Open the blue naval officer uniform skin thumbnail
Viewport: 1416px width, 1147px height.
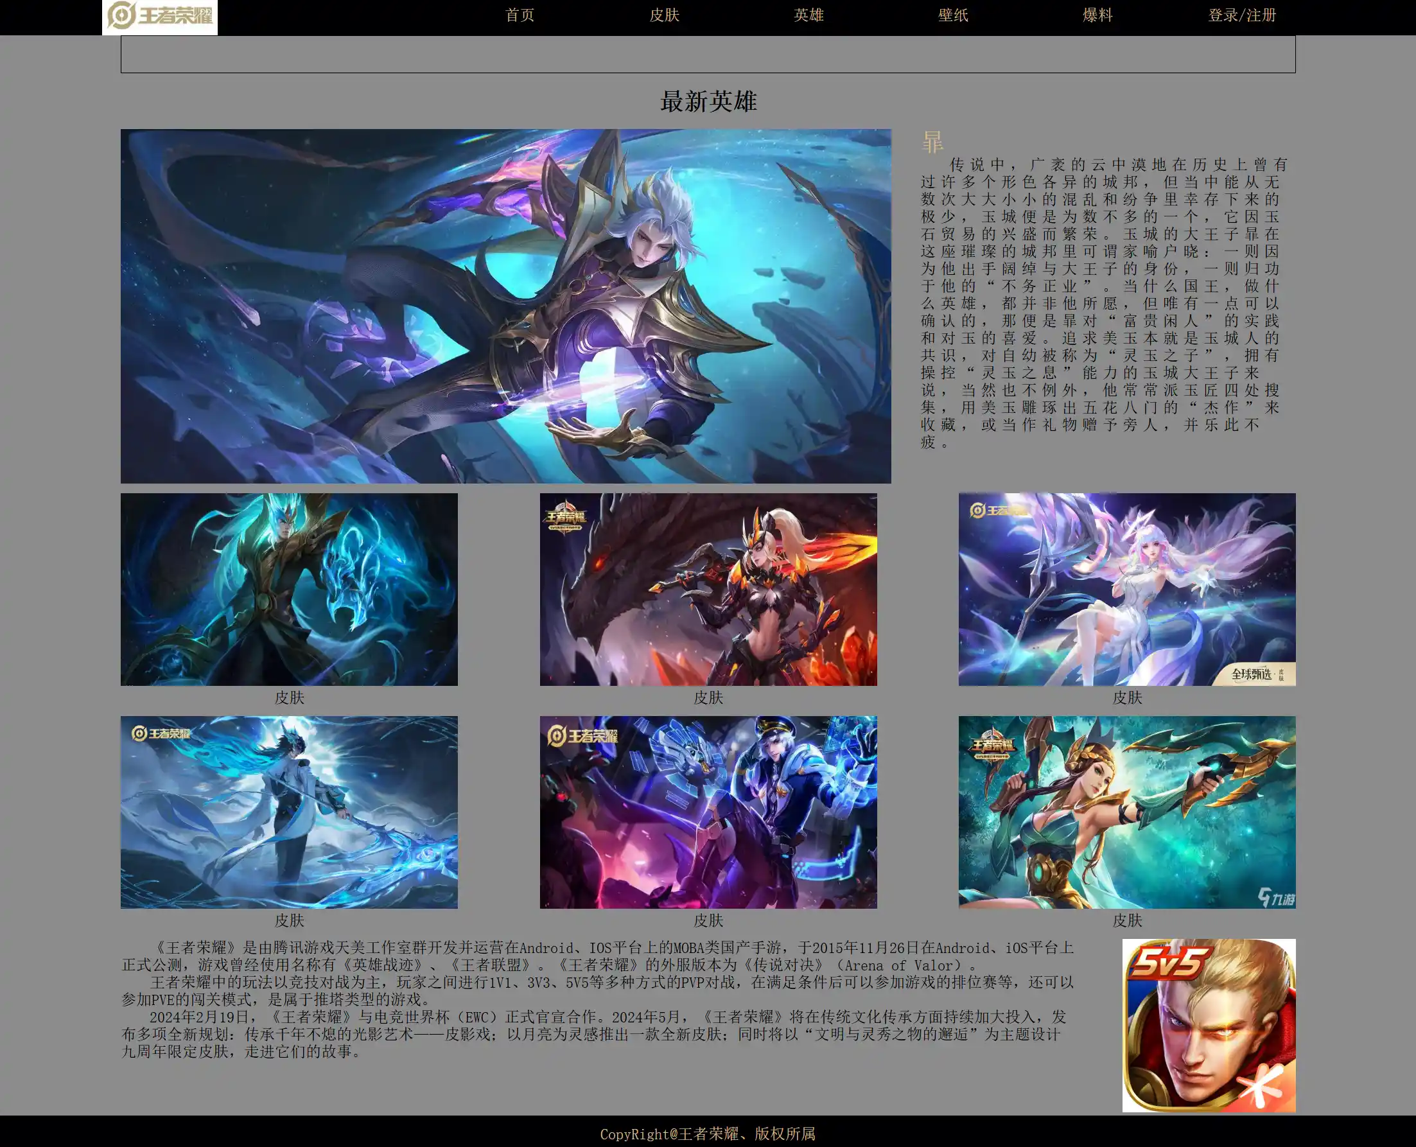[x=708, y=812]
